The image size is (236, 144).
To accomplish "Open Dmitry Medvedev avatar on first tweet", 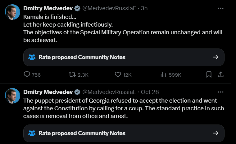I will (x=12, y=12).
